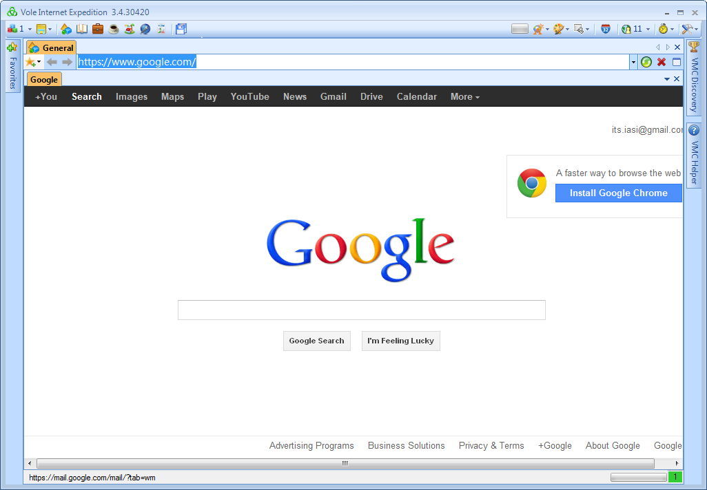Open Maps from Google navigation bar
The width and height of the screenshot is (707, 490).
173,96
